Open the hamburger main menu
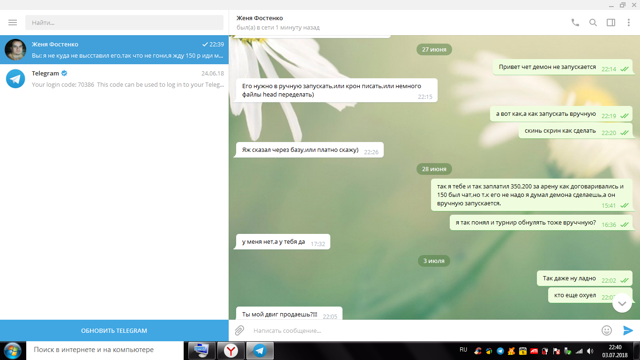This screenshot has height=360, width=640. pos(13,22)
